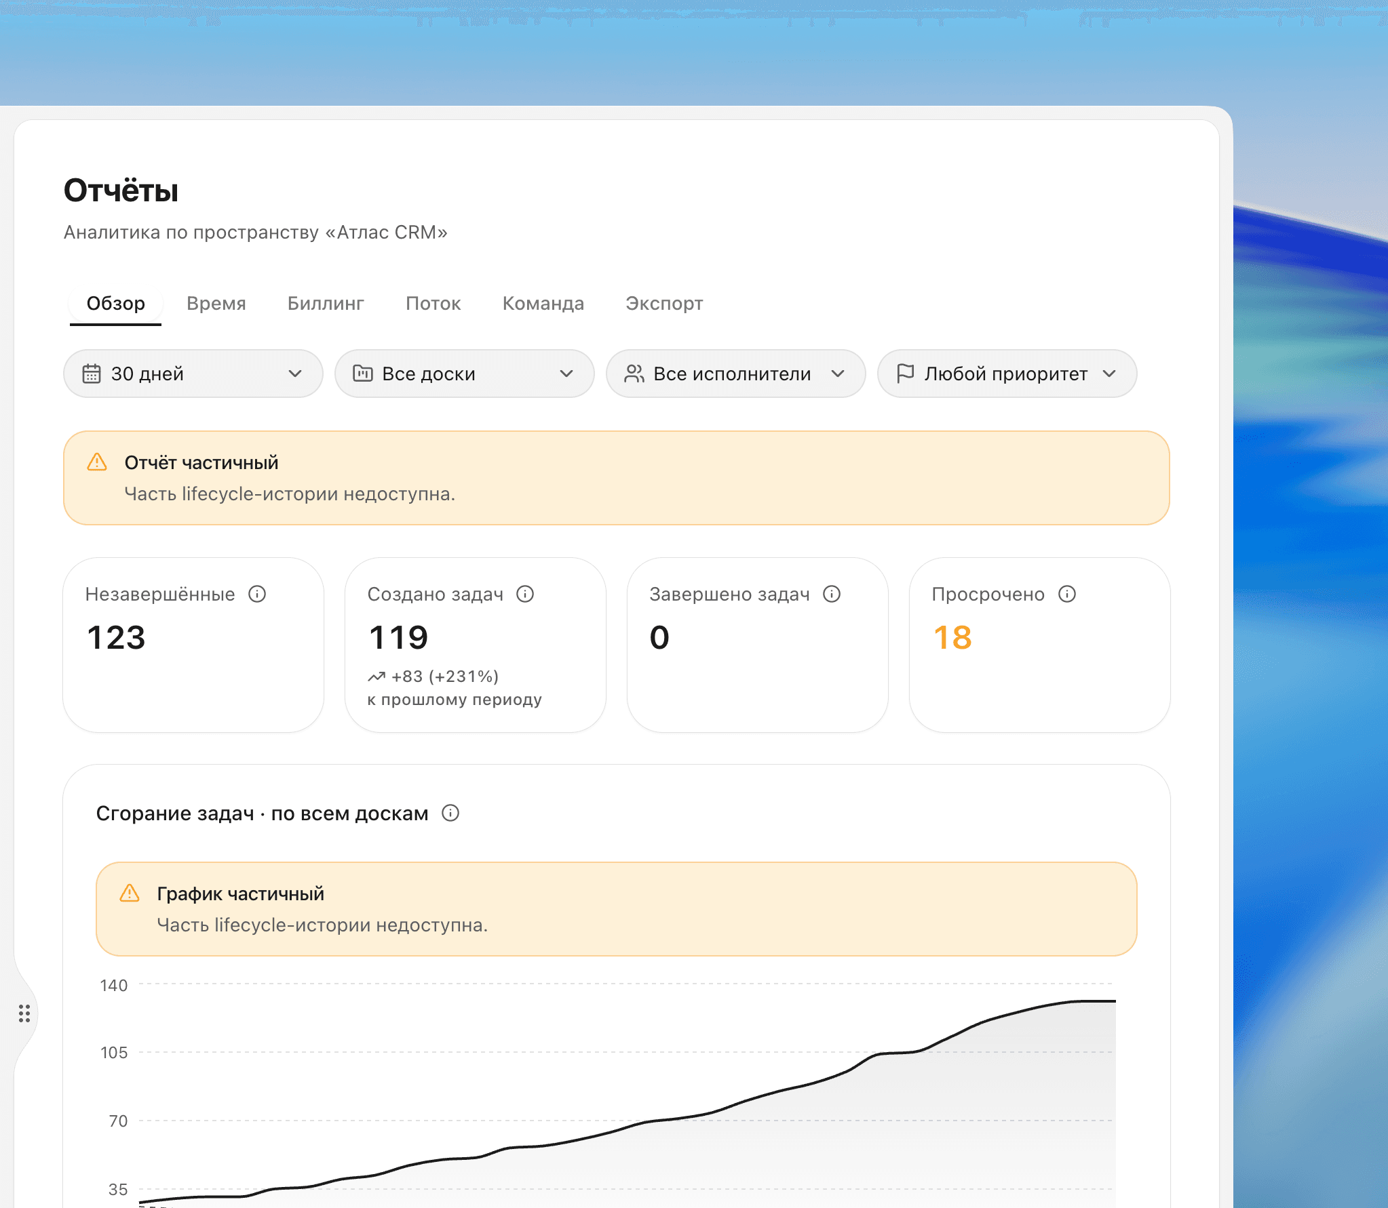The height and width of the screenshot is (1208, 1388).
Task: Click warning icon in 'График частичный' banner
Action: pos(130,893)
